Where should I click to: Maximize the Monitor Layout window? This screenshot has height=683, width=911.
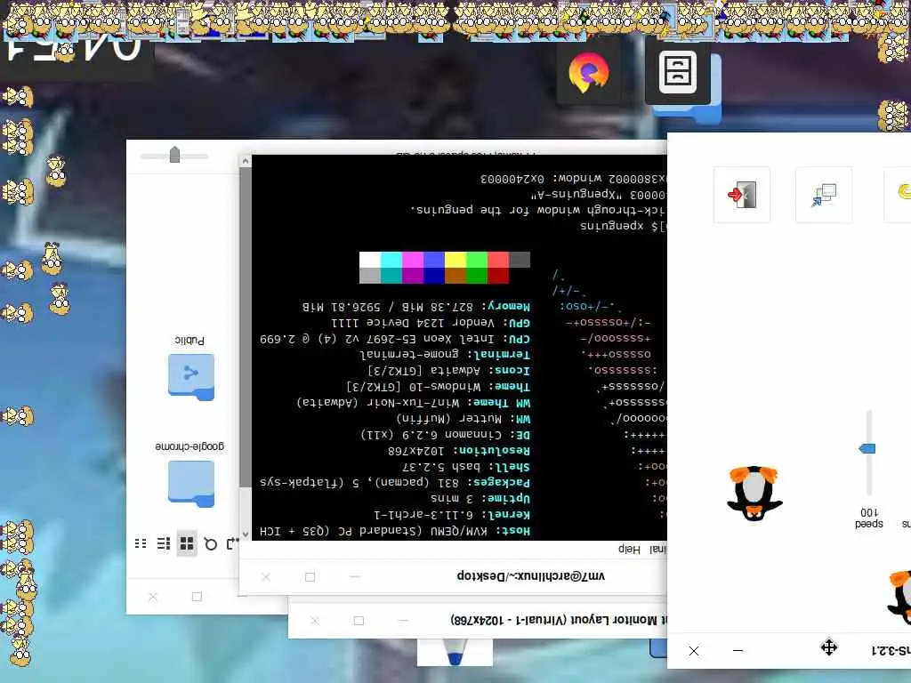click(359, 620)
